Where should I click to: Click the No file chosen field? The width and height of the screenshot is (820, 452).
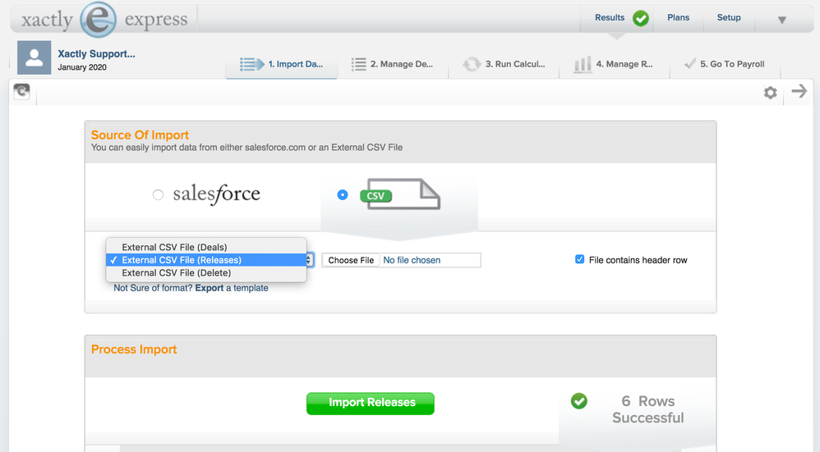pos(412,260)
